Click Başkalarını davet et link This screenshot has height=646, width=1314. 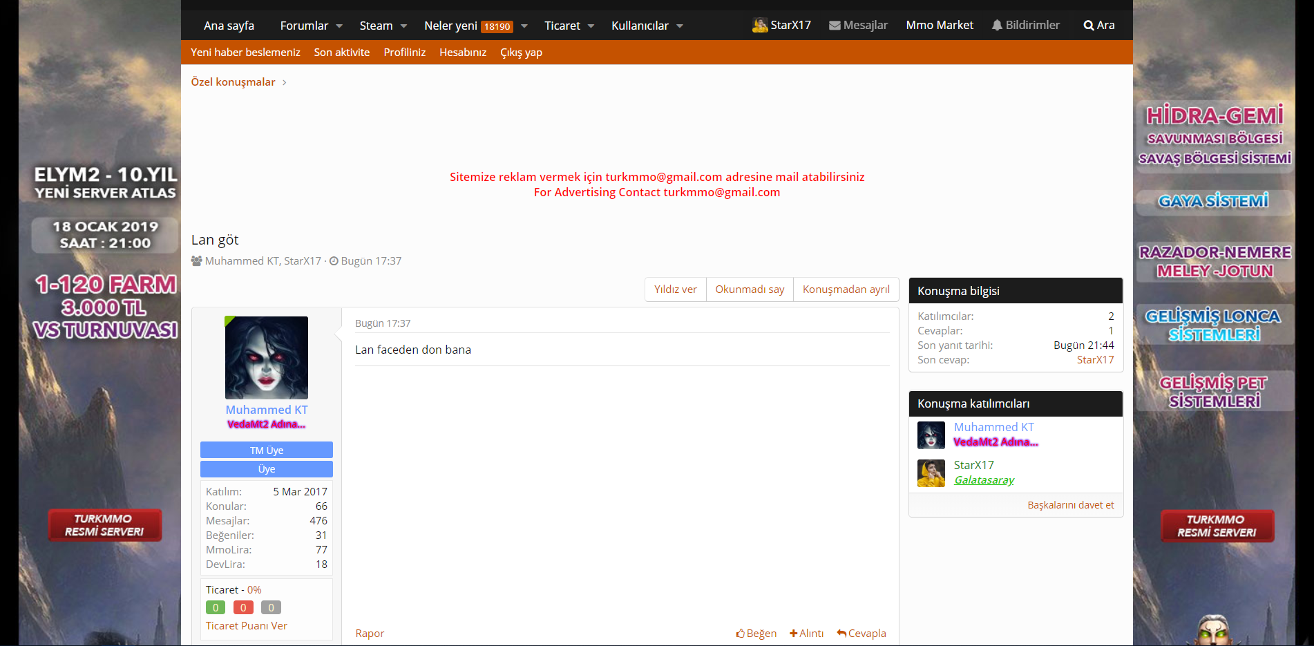1070,505
